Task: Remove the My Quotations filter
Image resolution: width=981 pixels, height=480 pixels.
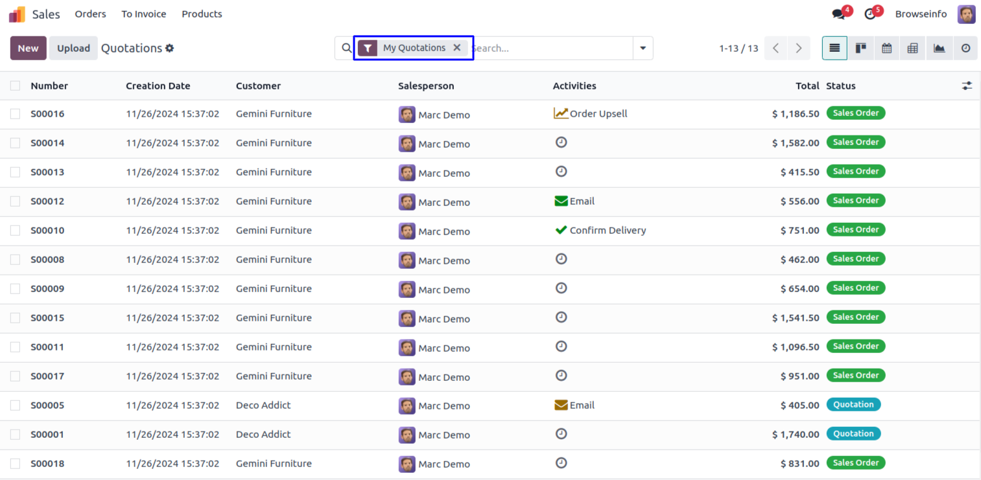Action: [457, 48]
